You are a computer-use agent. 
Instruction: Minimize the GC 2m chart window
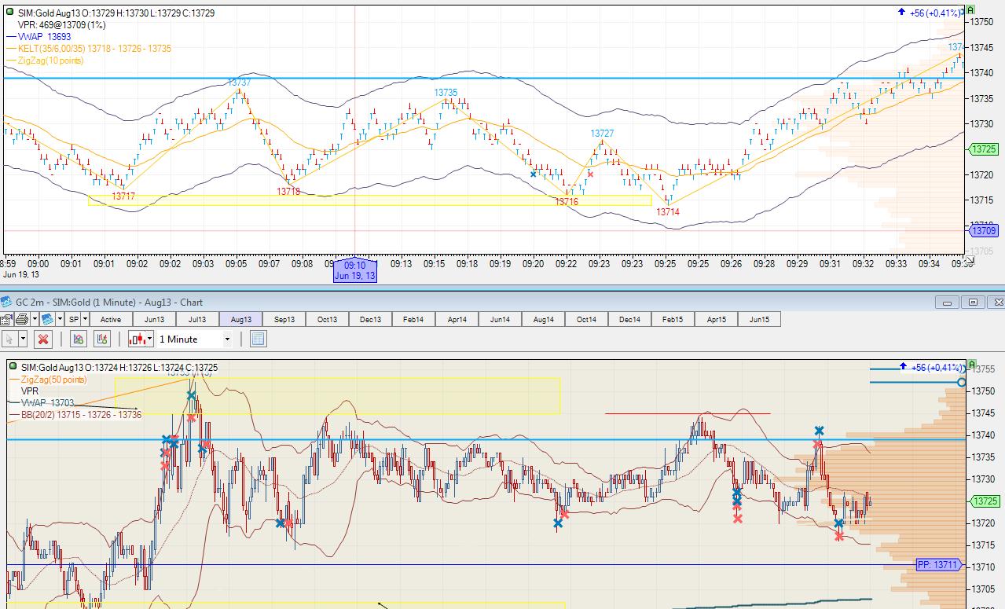pyautogui.click(x=948, y=303)
